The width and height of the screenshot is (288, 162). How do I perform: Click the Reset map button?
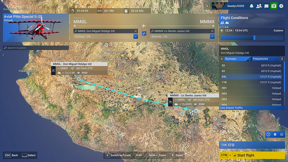[177, 155]
